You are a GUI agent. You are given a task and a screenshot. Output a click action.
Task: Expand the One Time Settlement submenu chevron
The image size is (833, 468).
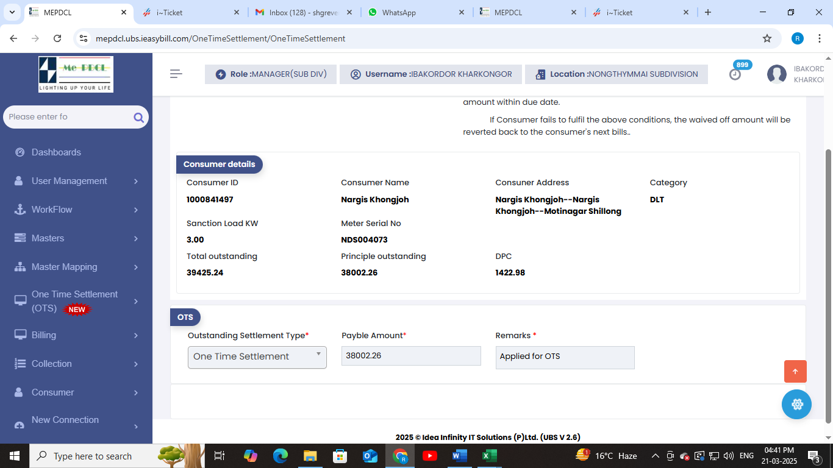135,302
